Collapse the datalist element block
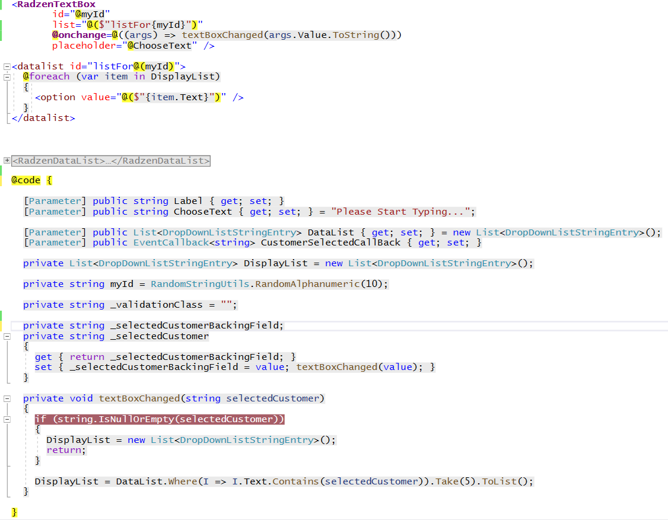 [x=7, y=66]
